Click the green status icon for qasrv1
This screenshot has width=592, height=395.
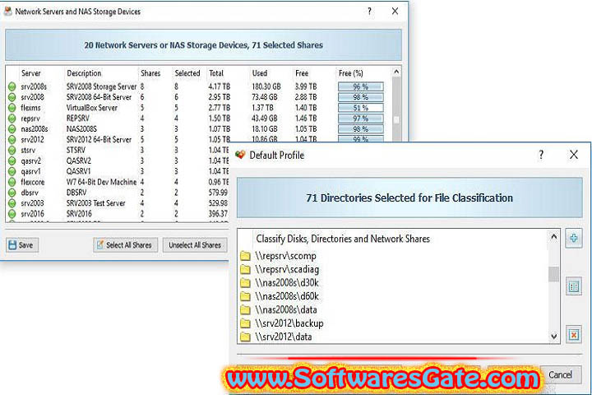pyautogui.click(x=12, y=171)
